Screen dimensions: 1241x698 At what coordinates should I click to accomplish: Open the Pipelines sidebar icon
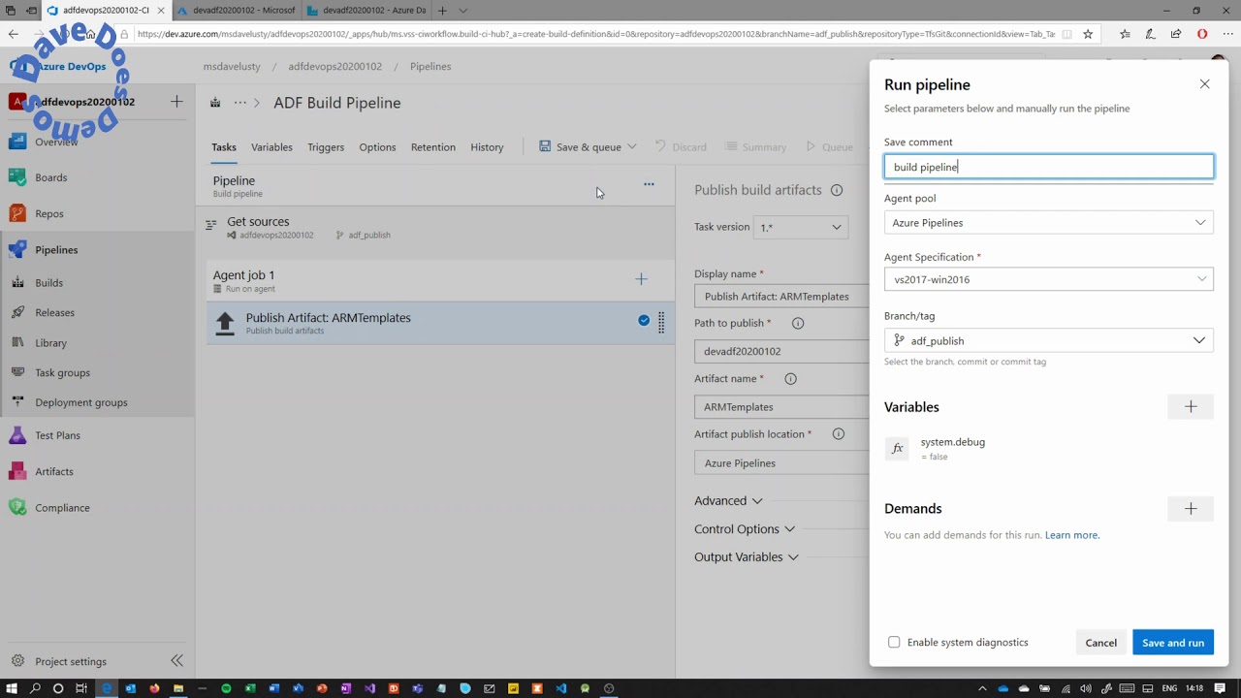point(17,249)
